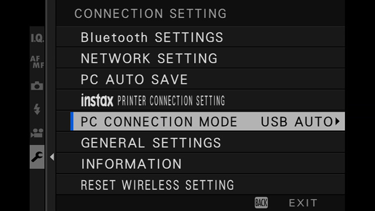Click the BACK button icon
This screenshot has height=211, width=375.
[261, 203]
